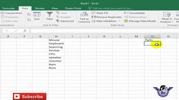Select cell containing CPU

[x=56, y=54]
